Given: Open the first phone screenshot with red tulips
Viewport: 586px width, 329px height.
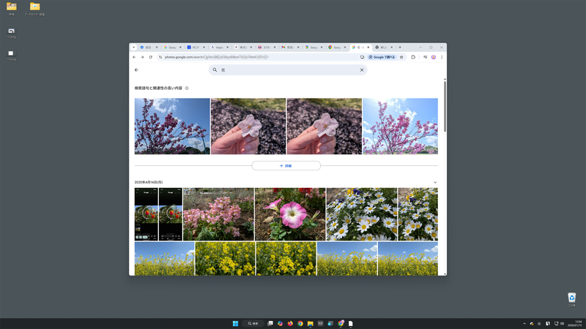Looking at the screenshot, I should pos(146,214).
